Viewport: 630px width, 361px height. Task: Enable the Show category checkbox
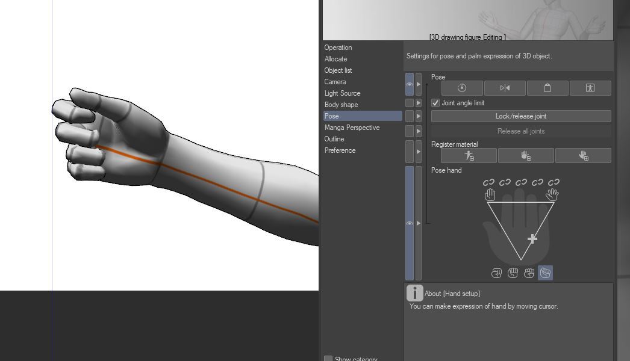pyautogui.click(x=328, y=359)
